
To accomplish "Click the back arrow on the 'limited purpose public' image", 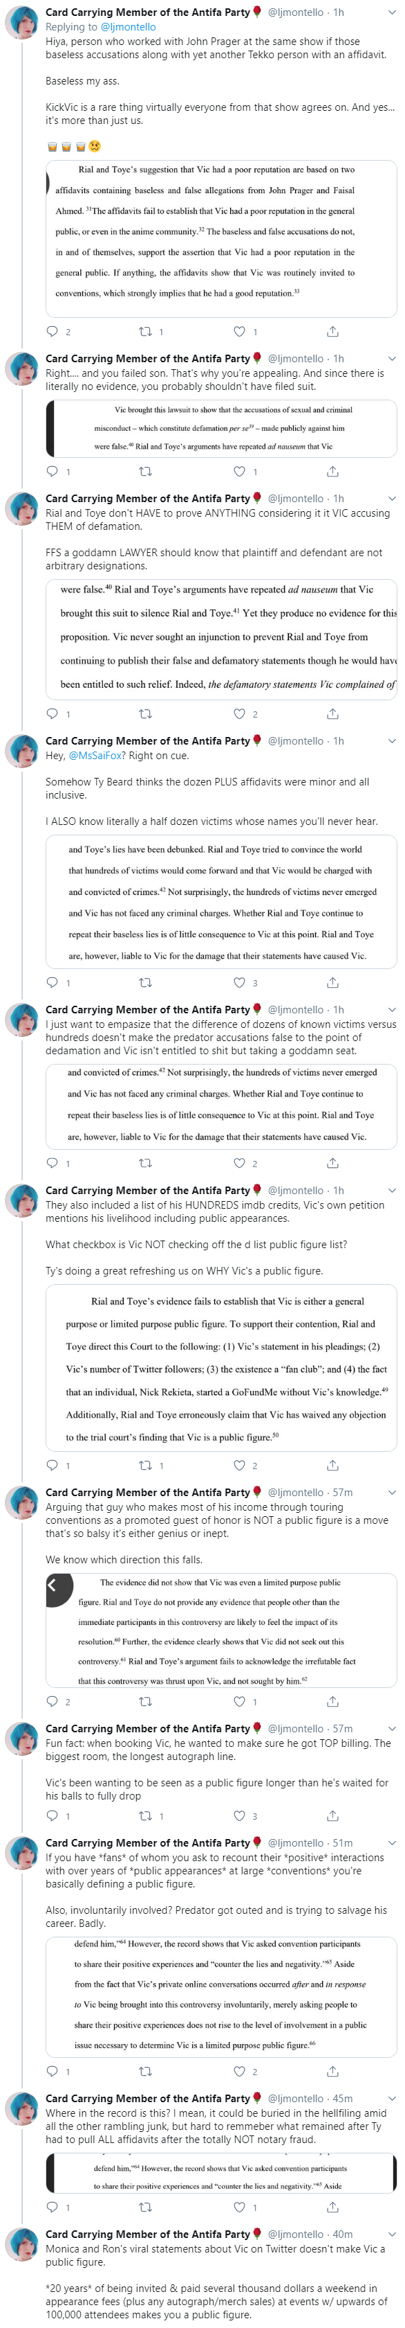I will 53,1585.
